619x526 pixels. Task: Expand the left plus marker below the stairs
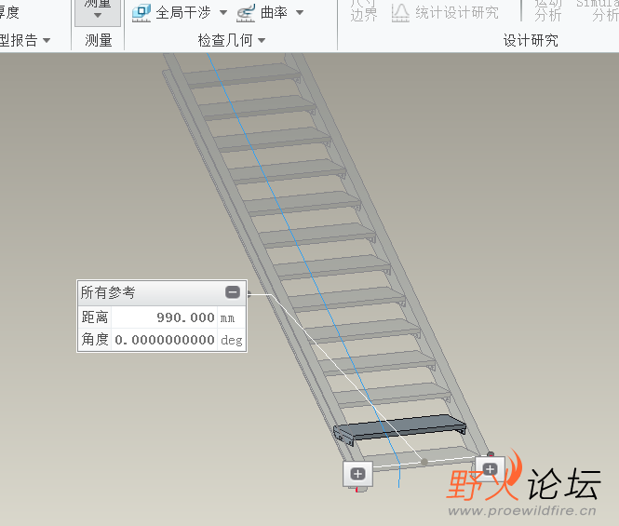(x=357, y=474)
